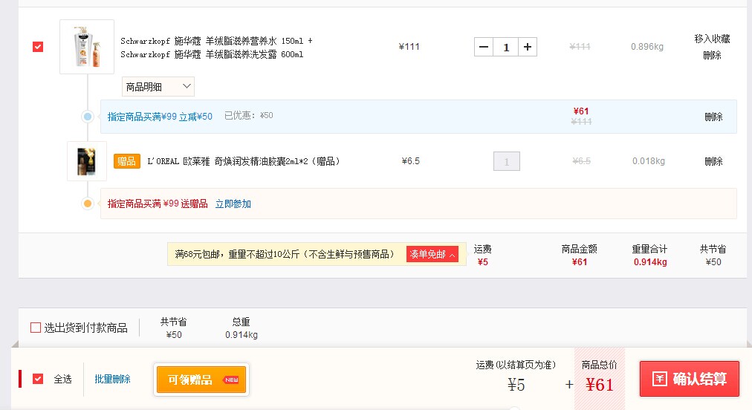Increase Schwarzkopf quantity with plus button
The height and width of the screenshot is (410, 752).
527,47
